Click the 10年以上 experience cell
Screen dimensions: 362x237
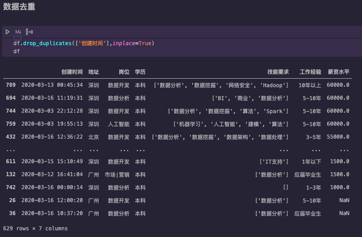click(310, 85)
